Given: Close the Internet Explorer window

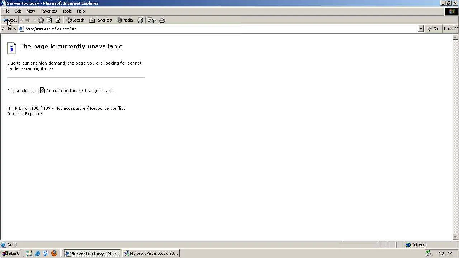Looking at the screenshot, I should point(455,3).
